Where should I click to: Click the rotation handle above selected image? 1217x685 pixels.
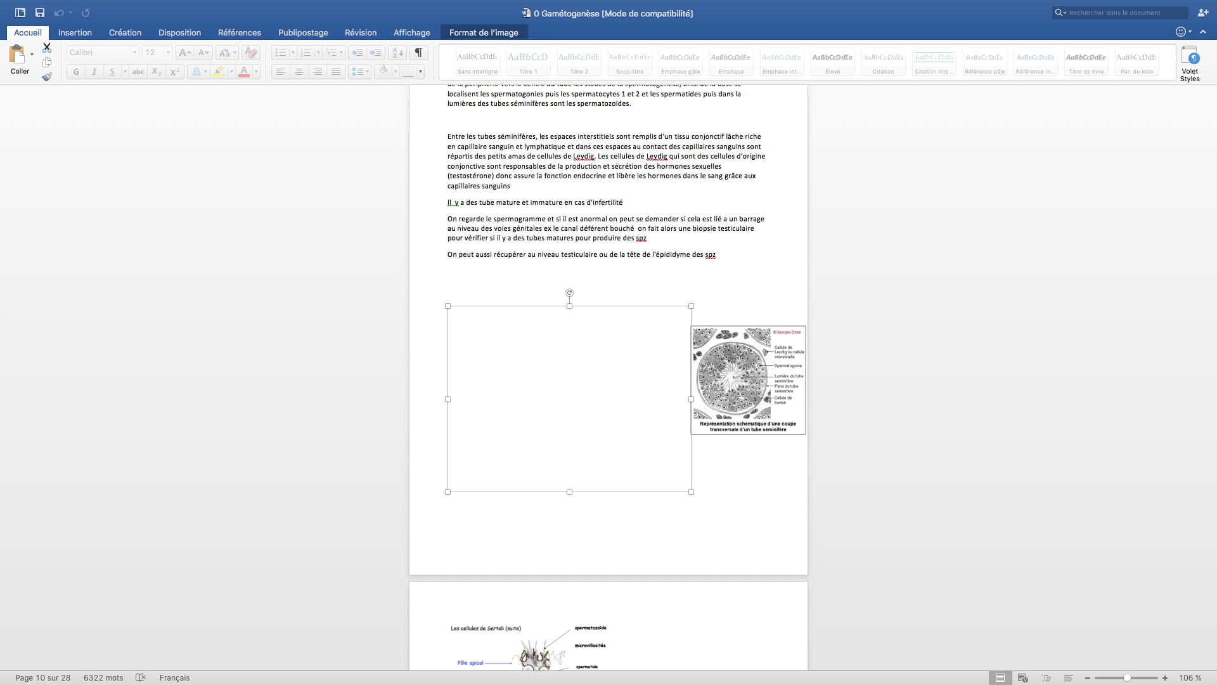(x=569, y=293)
